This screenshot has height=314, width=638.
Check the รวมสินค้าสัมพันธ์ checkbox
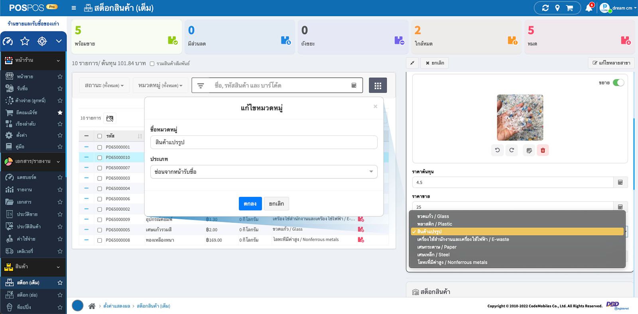tap(152, 64)
